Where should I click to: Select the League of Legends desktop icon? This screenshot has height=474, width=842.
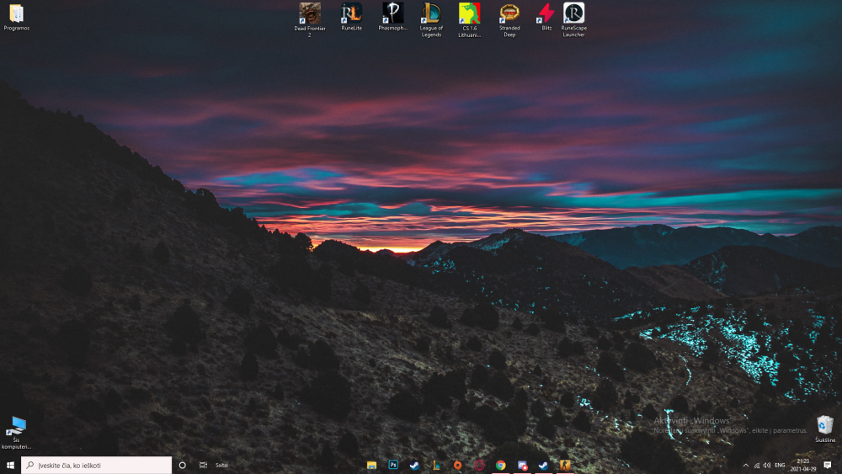tap(431, 13)
